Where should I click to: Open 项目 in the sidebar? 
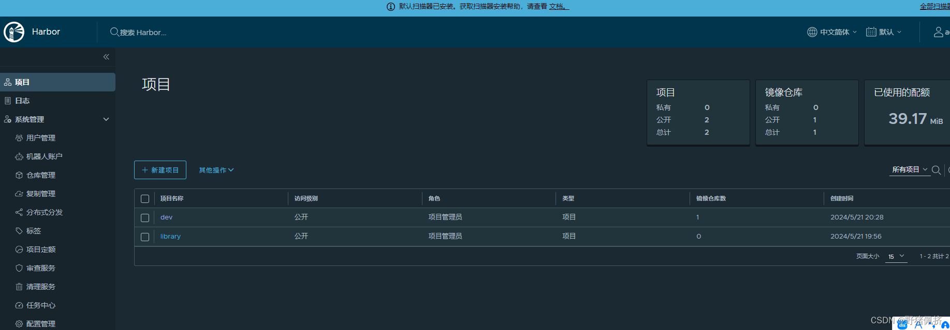point(57,82)
